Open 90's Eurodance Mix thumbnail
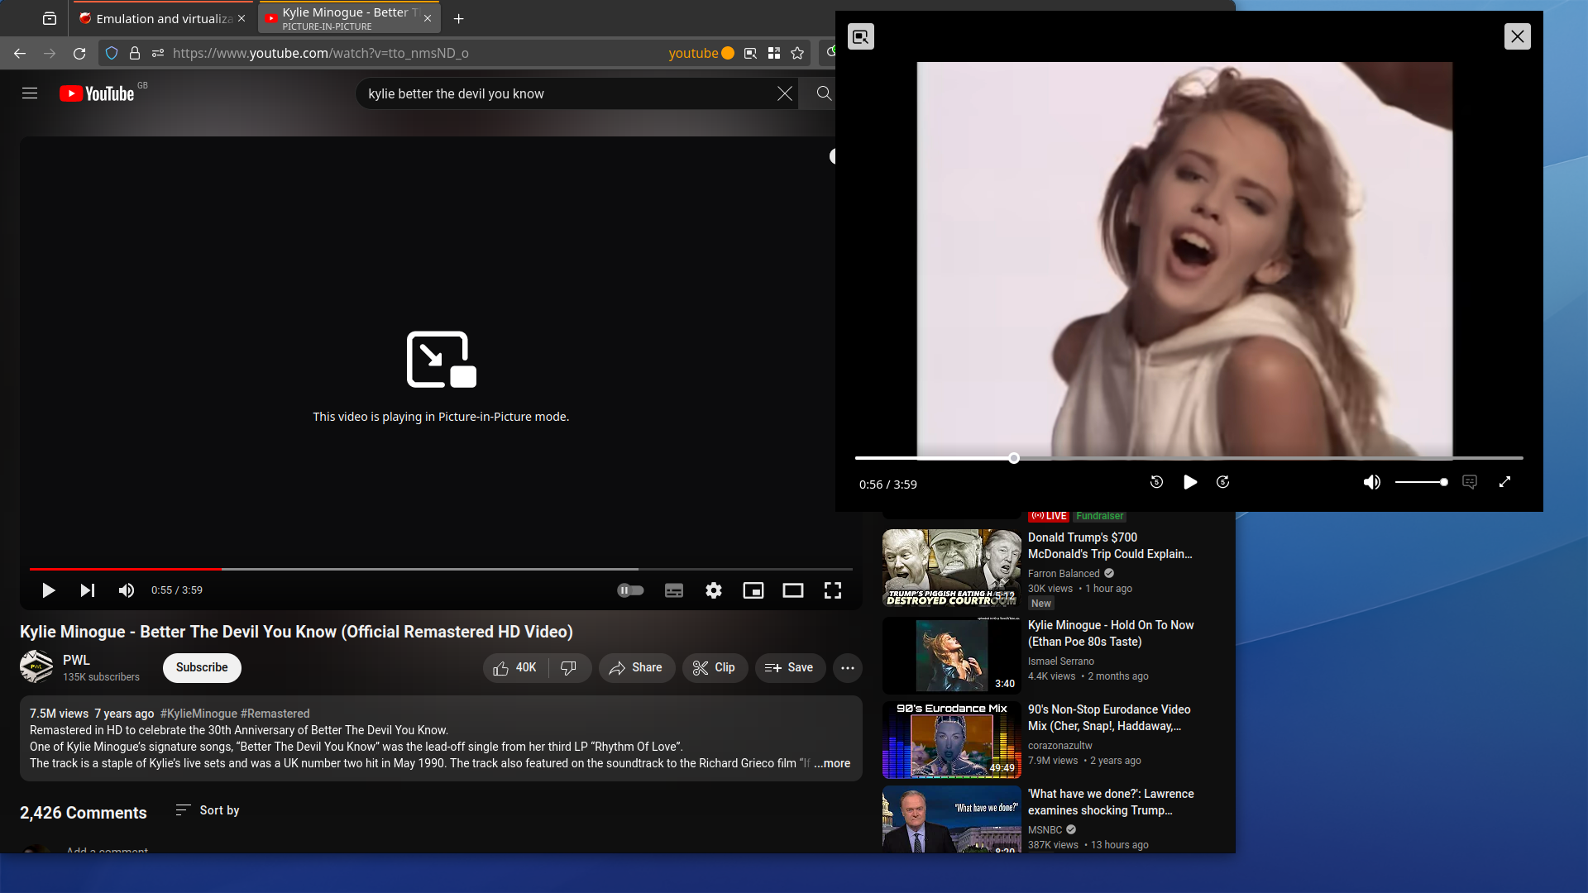Image resolution: width=1588 pixels, height=893 pixels. point(951,740)
